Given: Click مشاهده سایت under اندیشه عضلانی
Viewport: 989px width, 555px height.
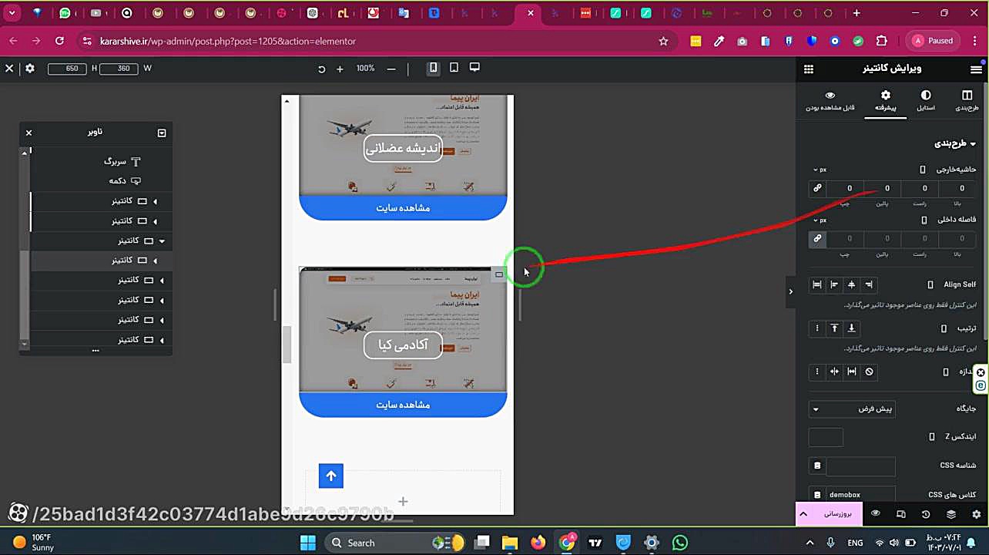Looking at the screenshot, I should pyautogui.click(x=403, y=208).
